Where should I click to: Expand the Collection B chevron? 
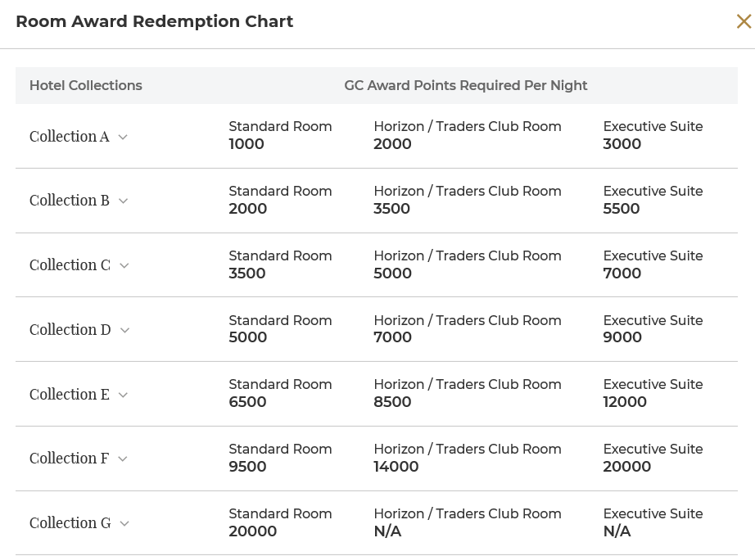[x=124, y=201]
